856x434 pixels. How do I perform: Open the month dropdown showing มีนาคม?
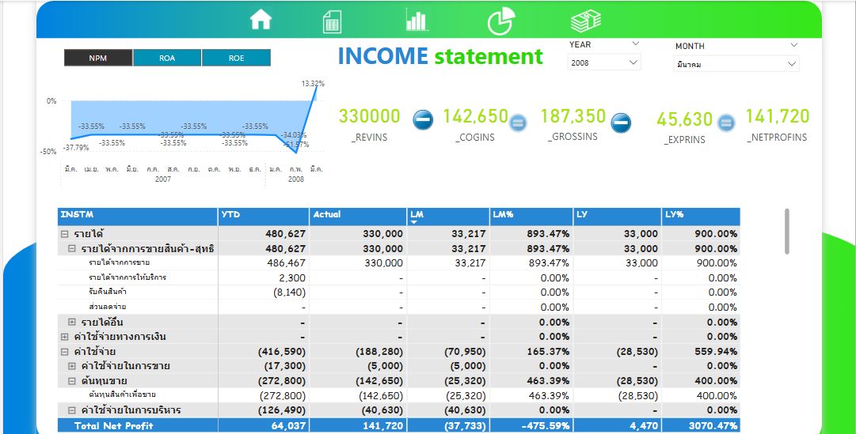pyautogui.click(x=736, y=65)
